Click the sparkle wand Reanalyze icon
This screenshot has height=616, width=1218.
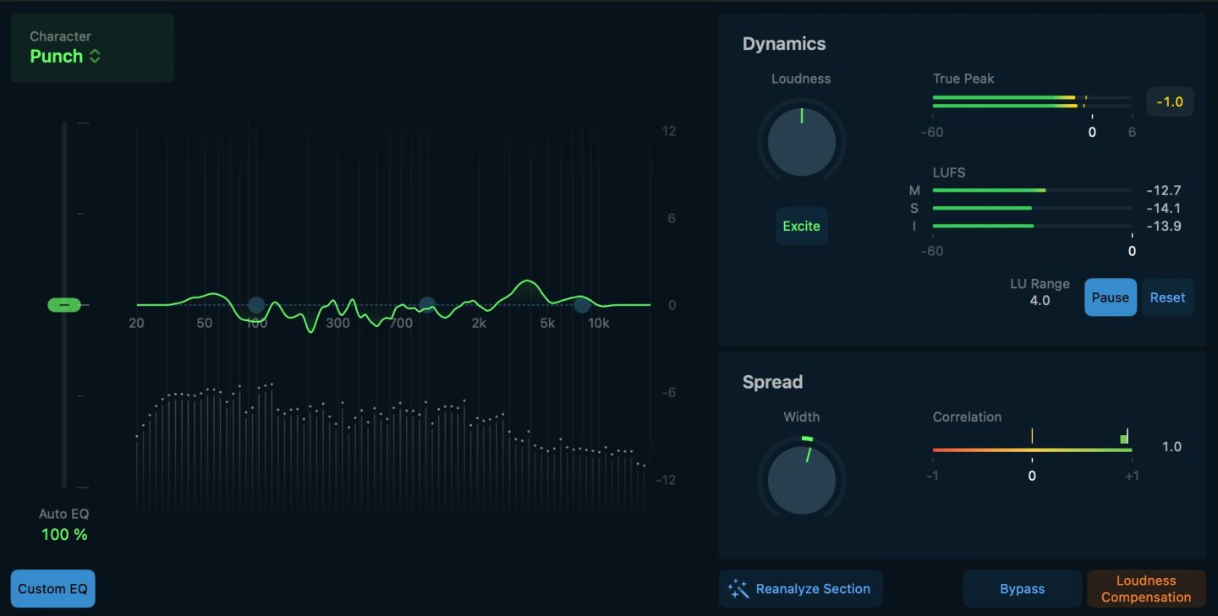[738, 589]
